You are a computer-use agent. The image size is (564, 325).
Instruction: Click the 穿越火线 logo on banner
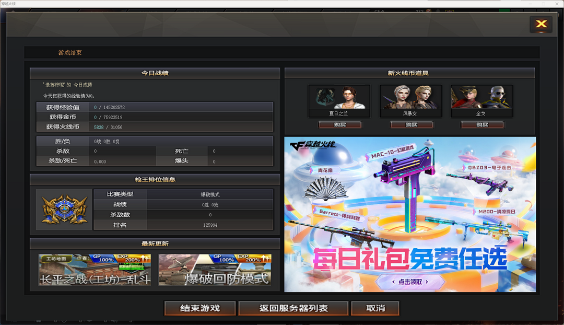(x=313, y=145)
